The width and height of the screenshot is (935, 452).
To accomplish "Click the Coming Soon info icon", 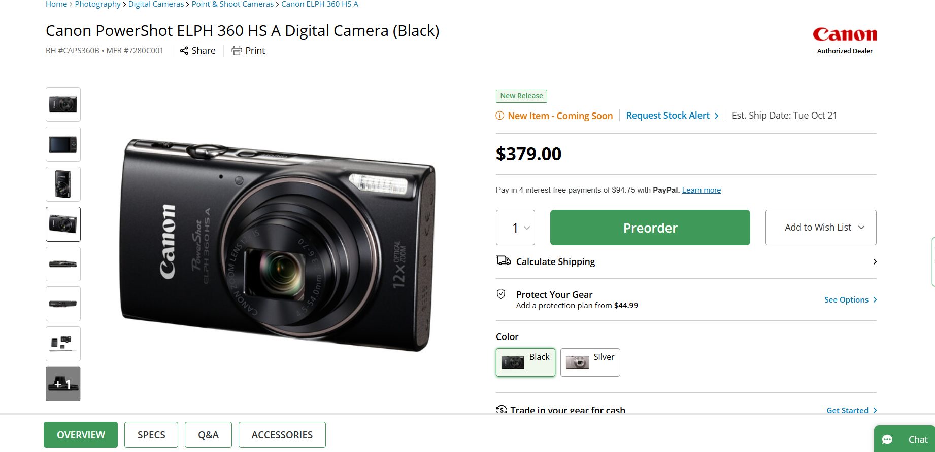I will (x=500, y=116).
